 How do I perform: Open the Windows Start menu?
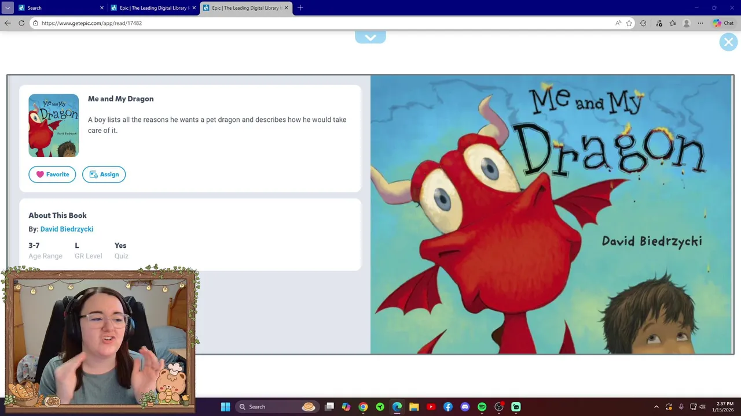point(226,407)
